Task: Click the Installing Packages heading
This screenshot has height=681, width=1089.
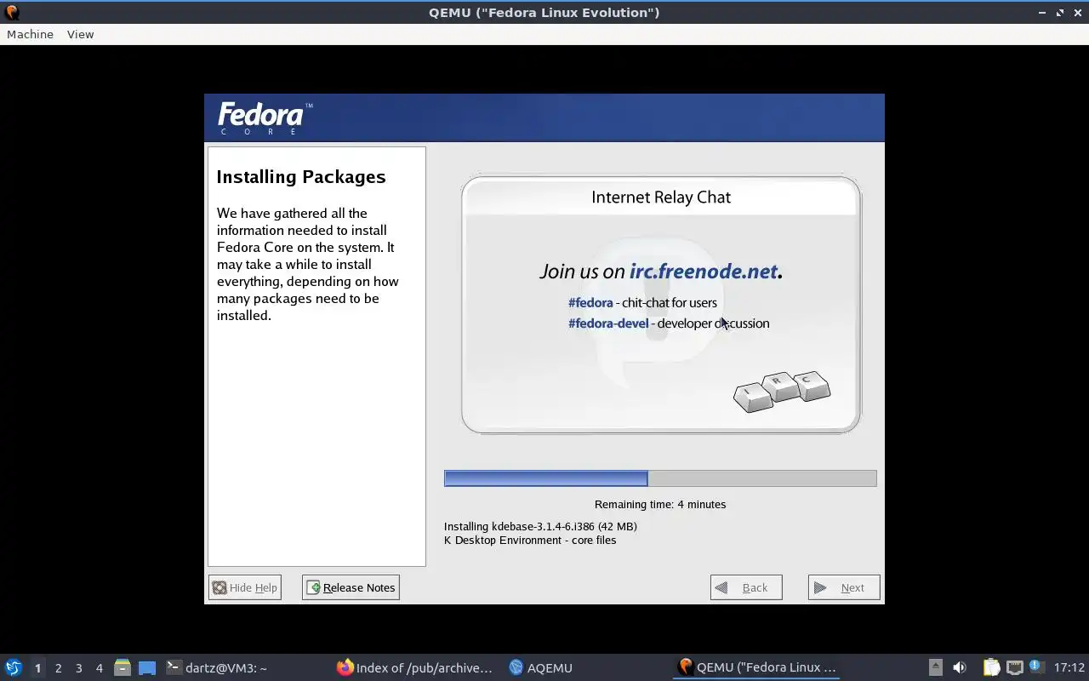Action: pos(301,177)
